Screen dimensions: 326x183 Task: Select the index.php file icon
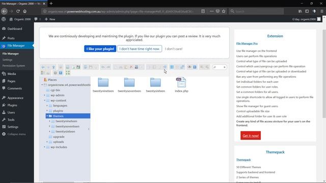[x=181, y=82]
